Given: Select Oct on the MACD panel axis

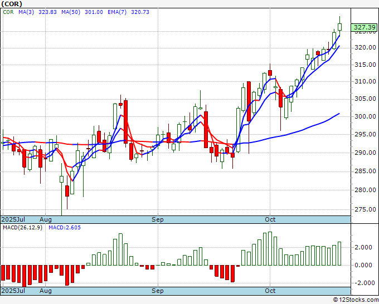Looking at the screenshot, I should [x=270, y=291].
